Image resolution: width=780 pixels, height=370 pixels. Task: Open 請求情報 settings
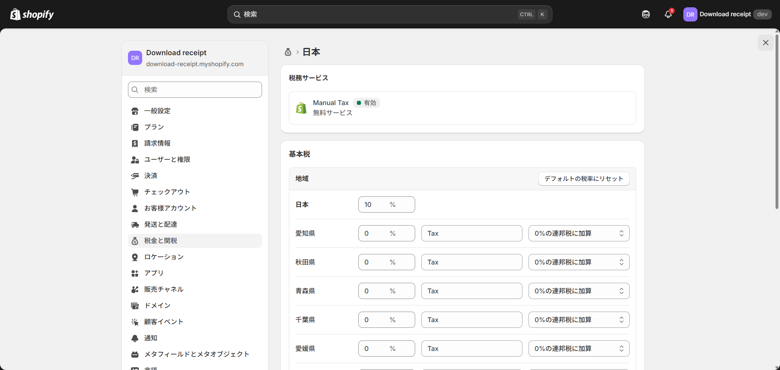pyautogui.click(x=195, y=143)
